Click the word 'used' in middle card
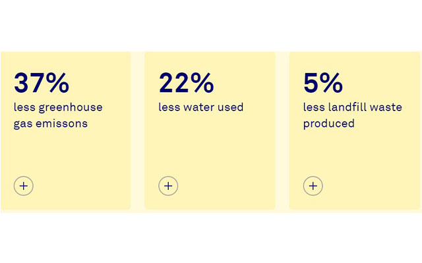 coord(231,107)
